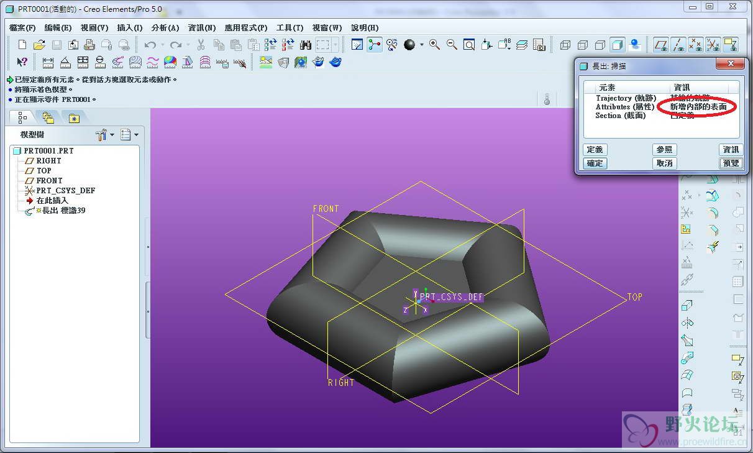
Task: Switch display style to No Hidden
Action: [x=600, y=45]
